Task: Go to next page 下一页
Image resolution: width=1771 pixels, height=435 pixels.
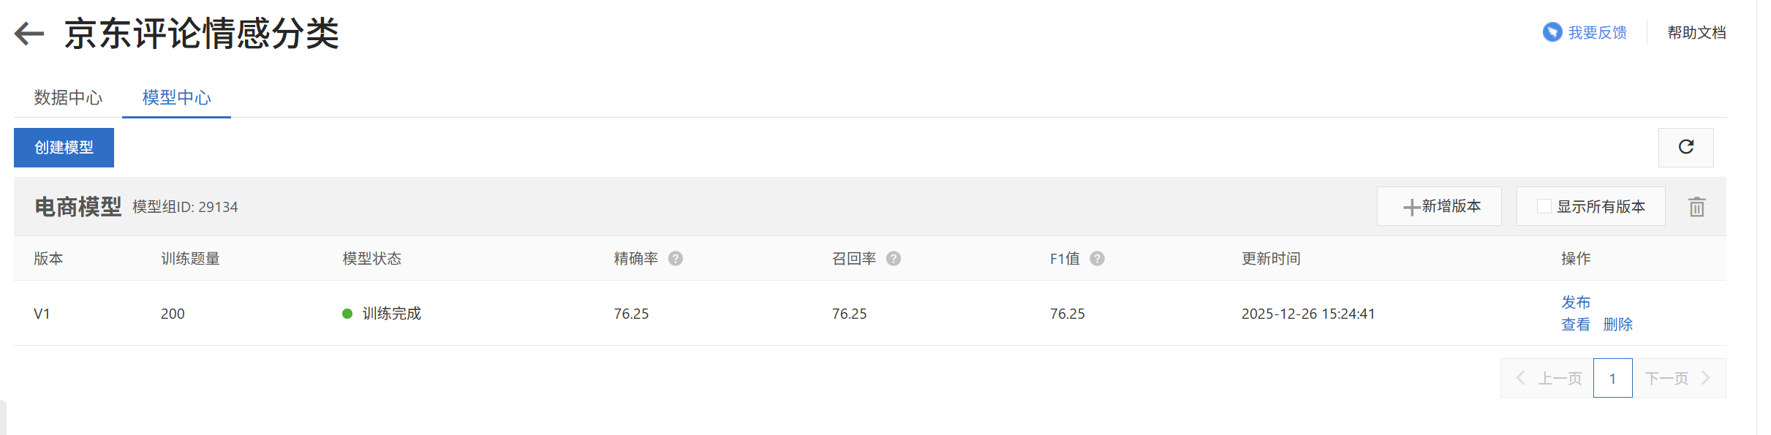Action: (1678, 378)
